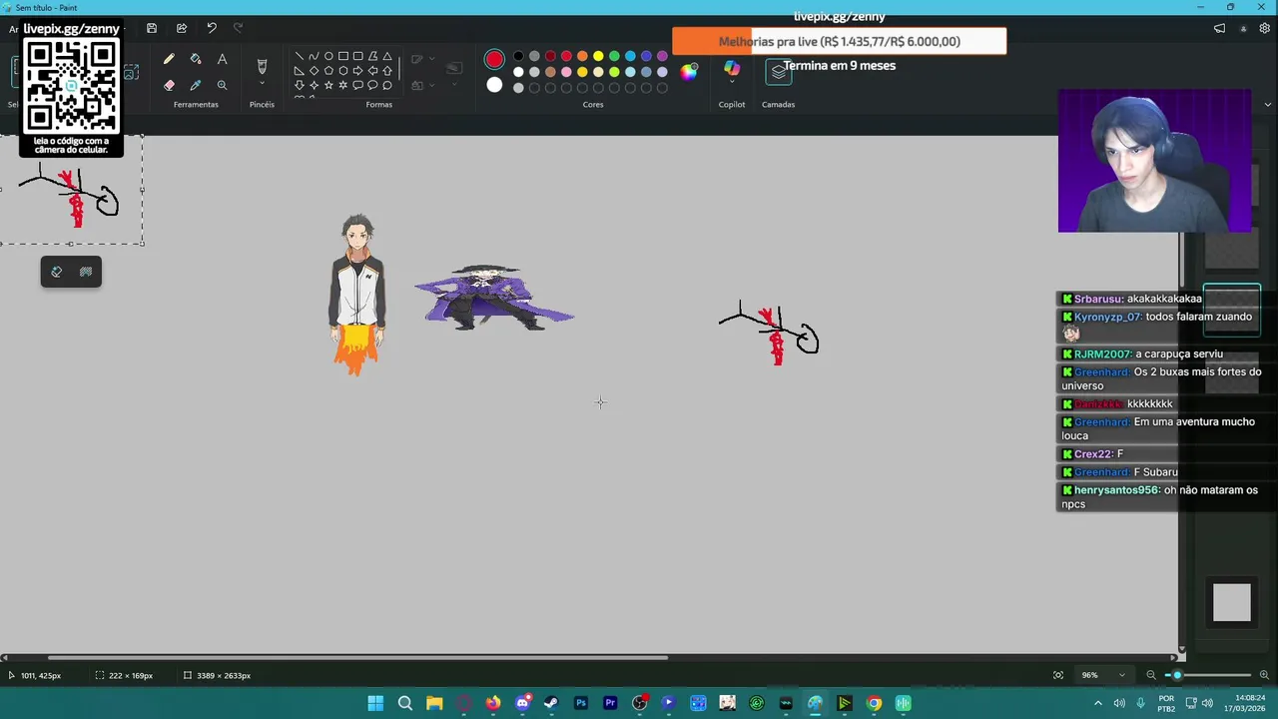Image resolution: width=1278 pixels, height=719 pixels.
Task: Choose the straight Line shape
Action: 300,57
